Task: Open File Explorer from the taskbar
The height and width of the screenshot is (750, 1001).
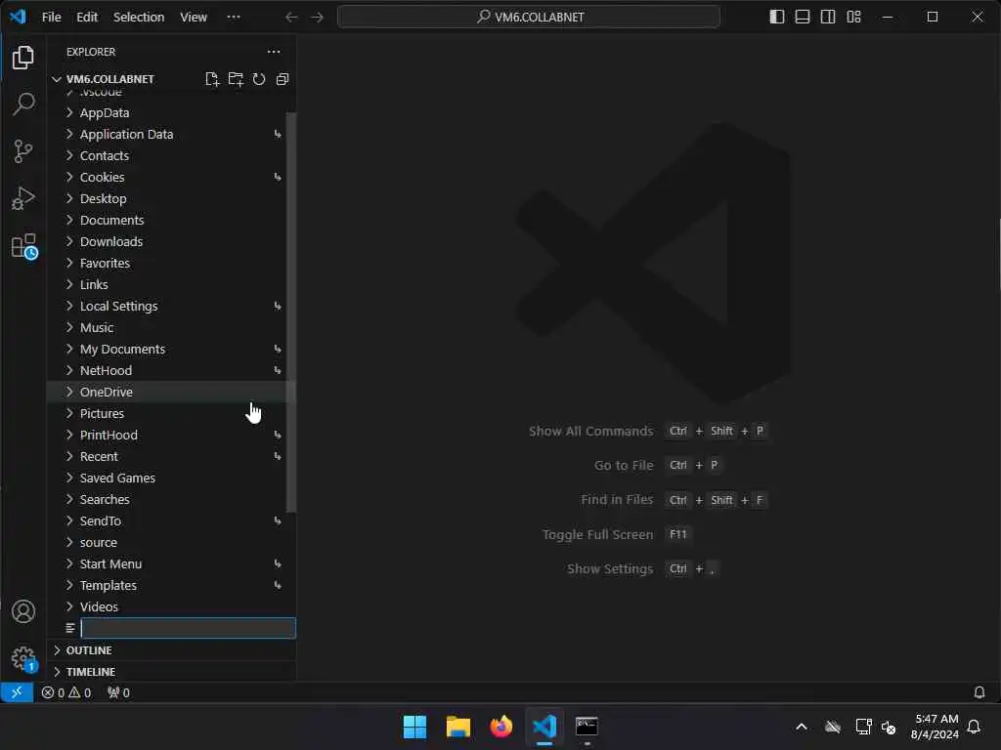Action: (457, 727)
